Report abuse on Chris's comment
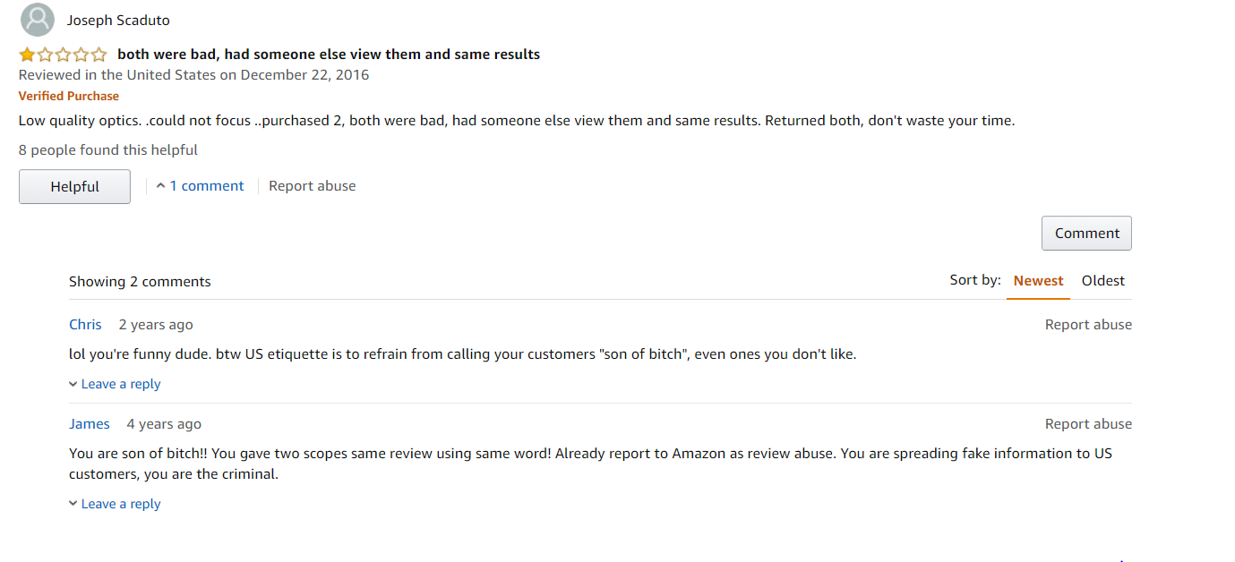The height and width of the screenshot is (562, 1235). tap(1088, 325)
